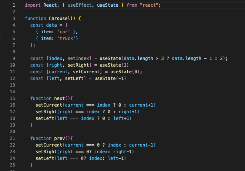Click line number 15 in the gutter
The width and height of the screenshot is (245, 171).
pyautogui.click(x=13, y=98)
